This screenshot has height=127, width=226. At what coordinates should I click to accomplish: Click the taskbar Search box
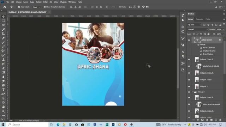[28, 125]
